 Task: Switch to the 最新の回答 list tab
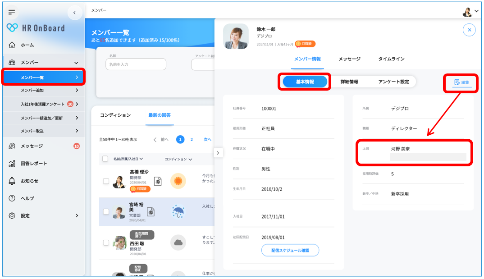[x=160, y=115]
